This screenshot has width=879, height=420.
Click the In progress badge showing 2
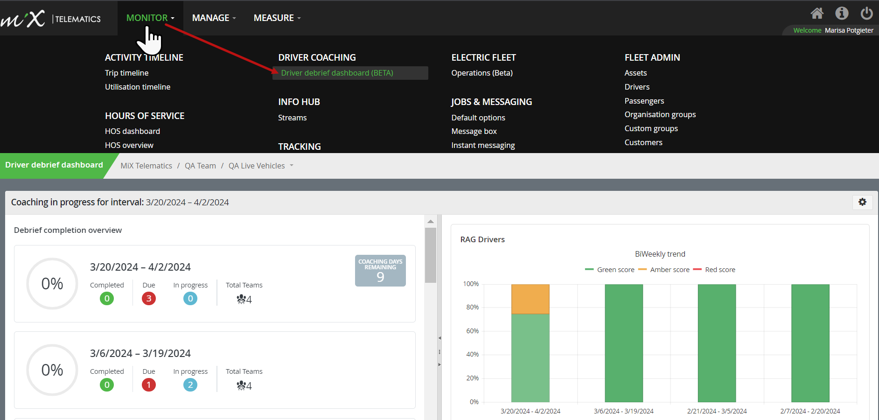pyautogui.click(x=190, y=385)
